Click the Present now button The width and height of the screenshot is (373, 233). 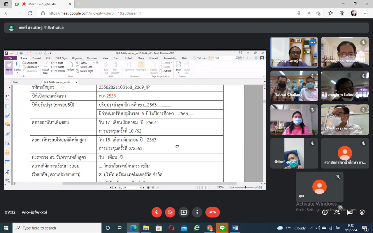point(184,212)
